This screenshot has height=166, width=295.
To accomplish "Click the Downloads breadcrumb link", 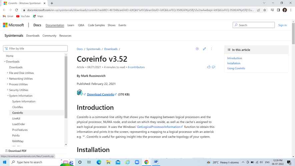I will (111, 49).
